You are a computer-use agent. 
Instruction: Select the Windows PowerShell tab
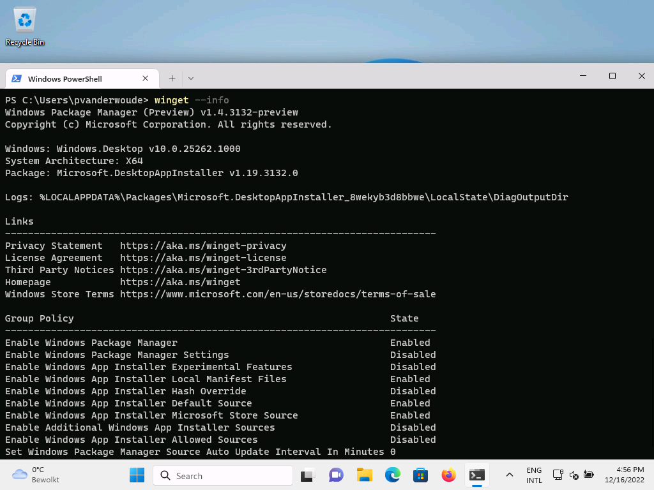click(82, 78)
